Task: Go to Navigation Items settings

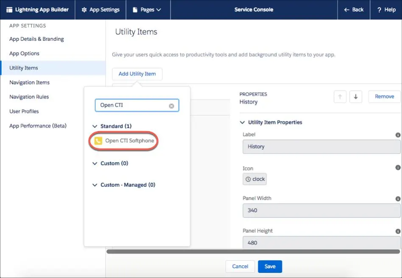Action: [30, 82]
